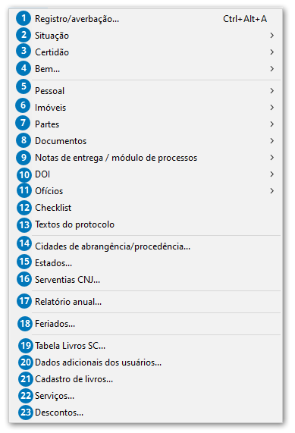Open the Documentos submenu arrow
This screenshot has width=295, height=433.
tap(272, 141)
